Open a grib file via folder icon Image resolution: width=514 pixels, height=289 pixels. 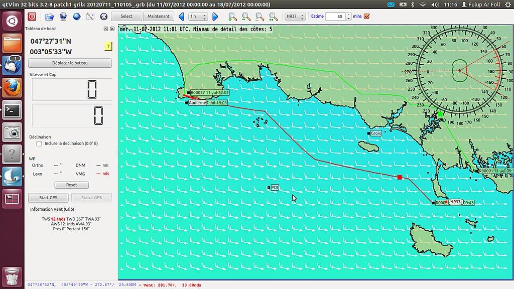(x=49, y=17)
